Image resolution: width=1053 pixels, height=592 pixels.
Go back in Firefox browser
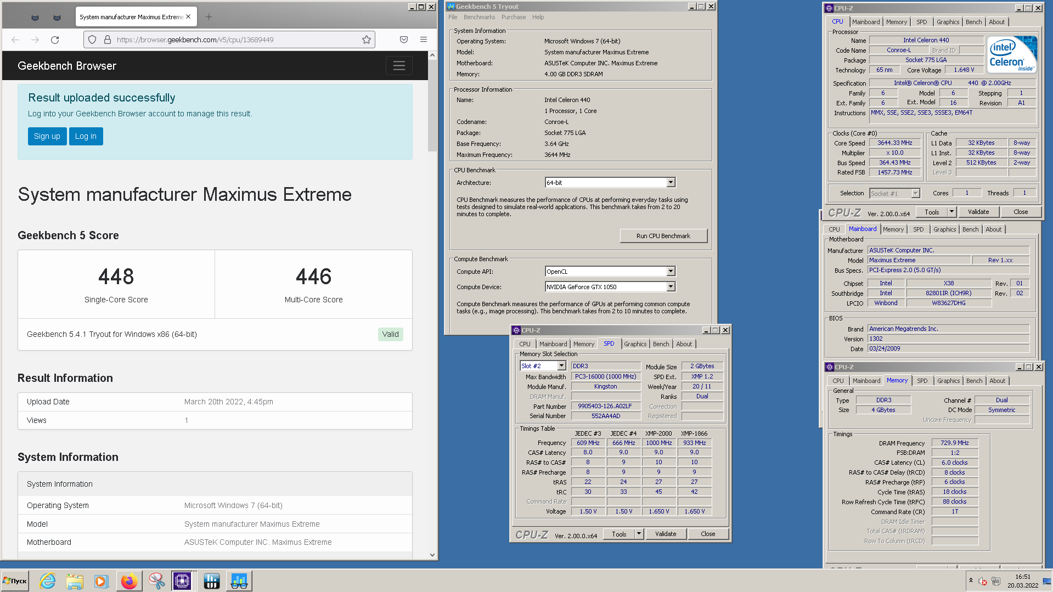(x=15, y=40)
